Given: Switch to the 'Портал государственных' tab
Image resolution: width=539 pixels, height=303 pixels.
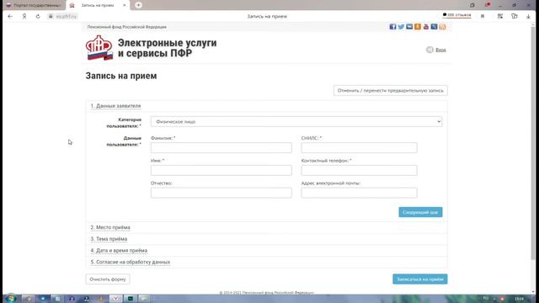Looking at the screenshot, I should (34, 5).
